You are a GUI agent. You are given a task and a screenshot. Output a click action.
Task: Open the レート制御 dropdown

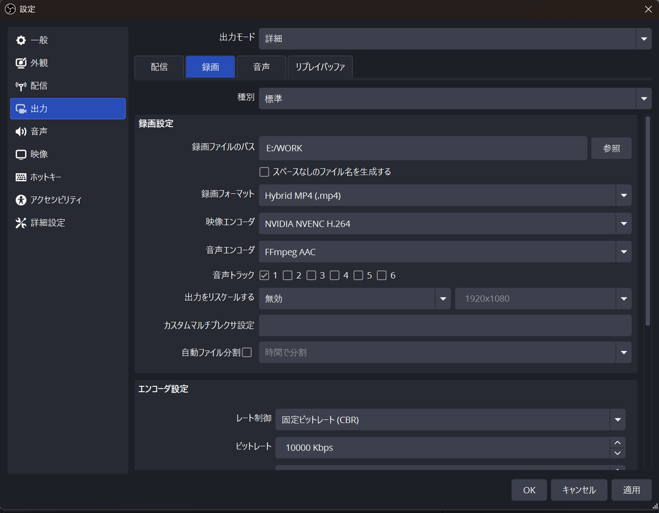point(450,420)
